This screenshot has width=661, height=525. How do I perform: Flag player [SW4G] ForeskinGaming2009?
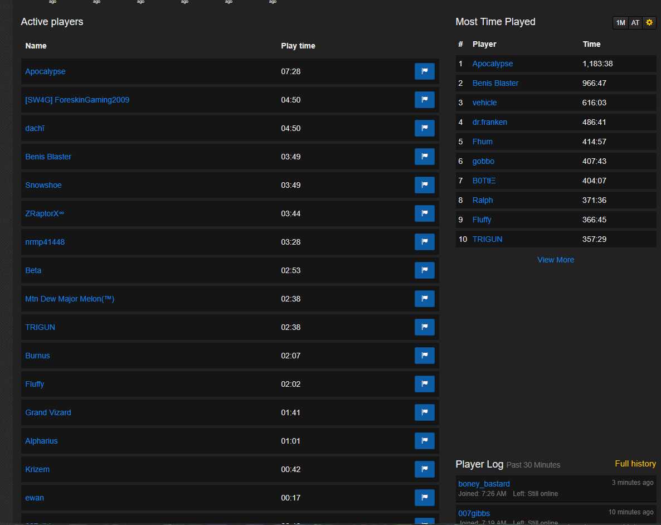pyautogui.click(x=425, y=100)
